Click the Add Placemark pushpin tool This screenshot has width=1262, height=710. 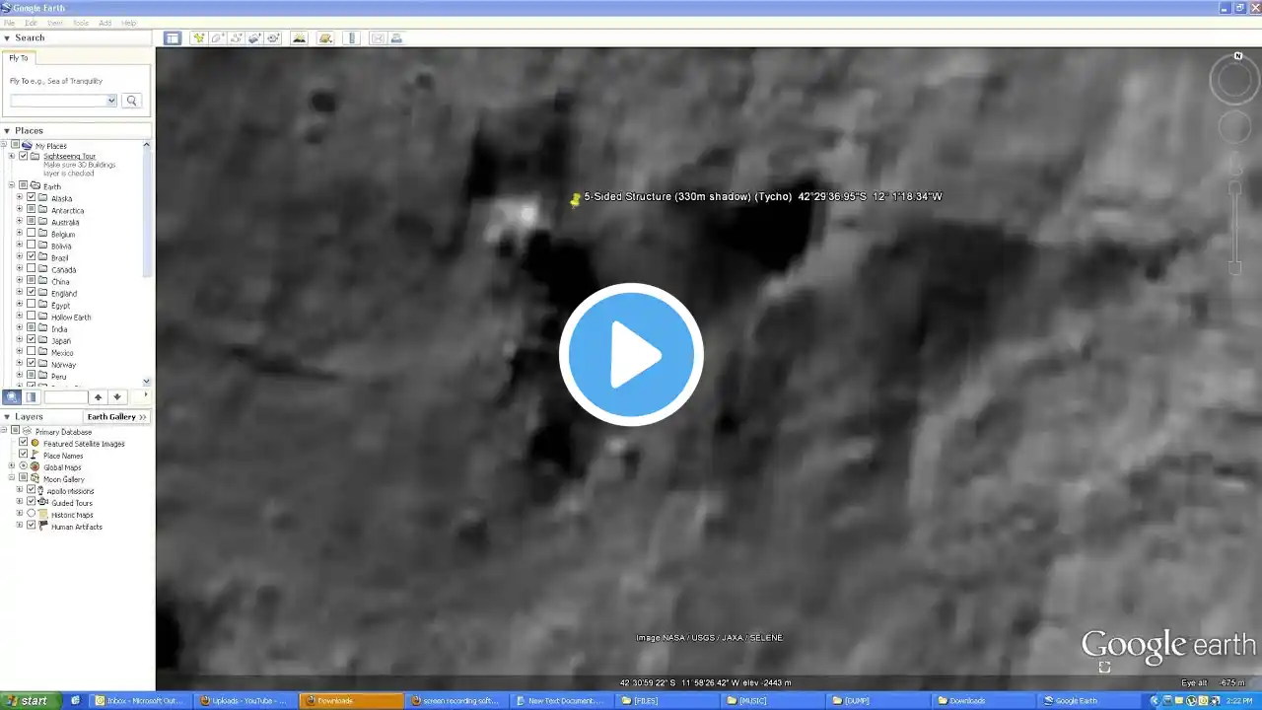point(199,38)
